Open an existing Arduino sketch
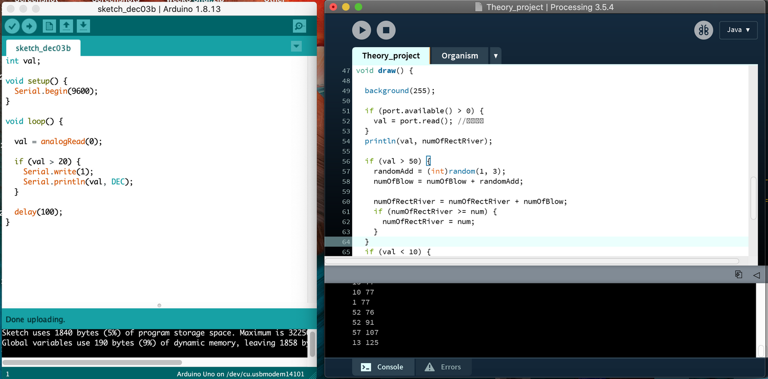The height and width of the screenshot is (379, 768). [x=66, y=26]
